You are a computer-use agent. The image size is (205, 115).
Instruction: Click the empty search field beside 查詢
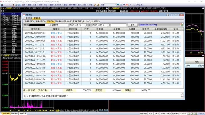[119, 25]
